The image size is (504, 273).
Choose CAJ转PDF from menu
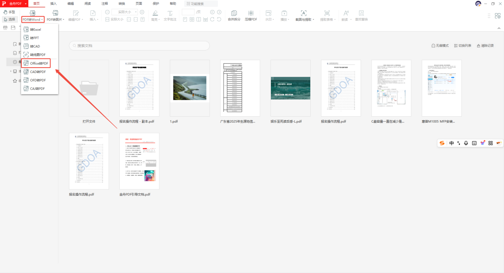(40, 88)
